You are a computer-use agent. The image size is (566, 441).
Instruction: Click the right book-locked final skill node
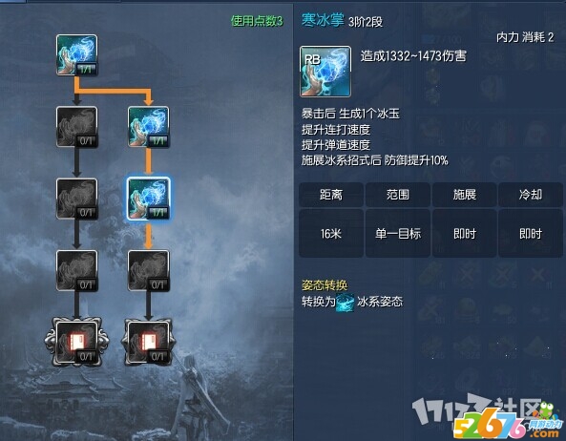click(x=148, y=342)
